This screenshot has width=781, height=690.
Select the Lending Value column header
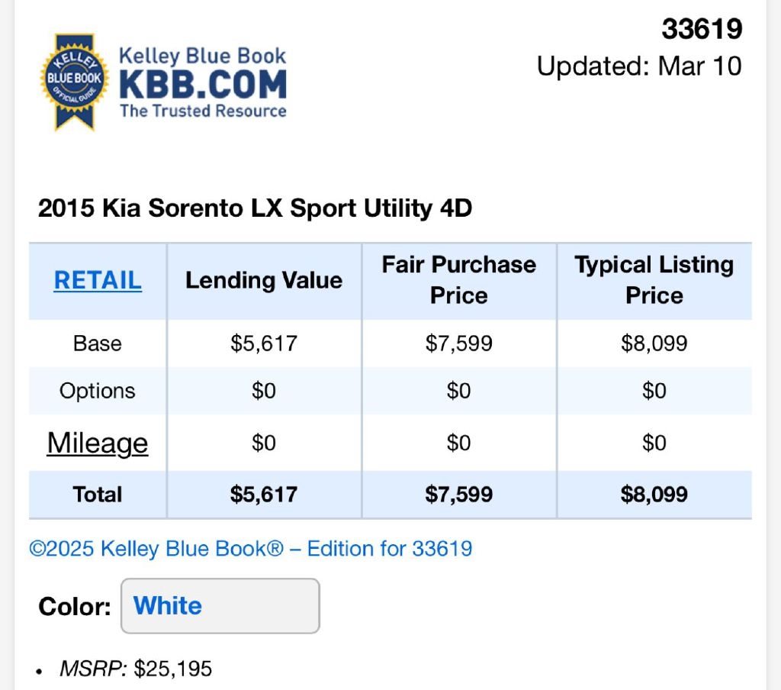[264, 280]
